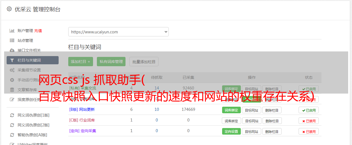Viewport: 352px width, 145px height.
Task: Click the cloud upload icon for 接口文件相关
Action: click(x=12, y=50)
